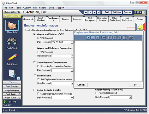
Task: Open the File menu
Action: pos(5,8)
